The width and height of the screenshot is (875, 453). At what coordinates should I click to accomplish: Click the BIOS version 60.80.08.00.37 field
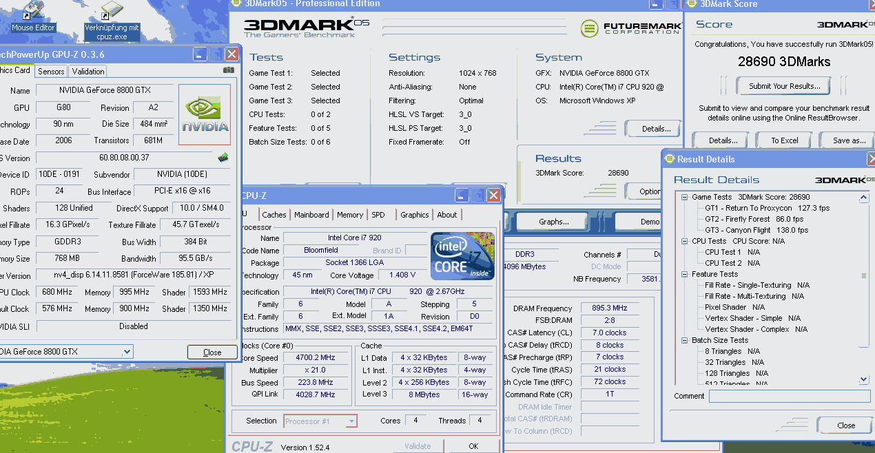pyautogui.click(x=125, y=158)
